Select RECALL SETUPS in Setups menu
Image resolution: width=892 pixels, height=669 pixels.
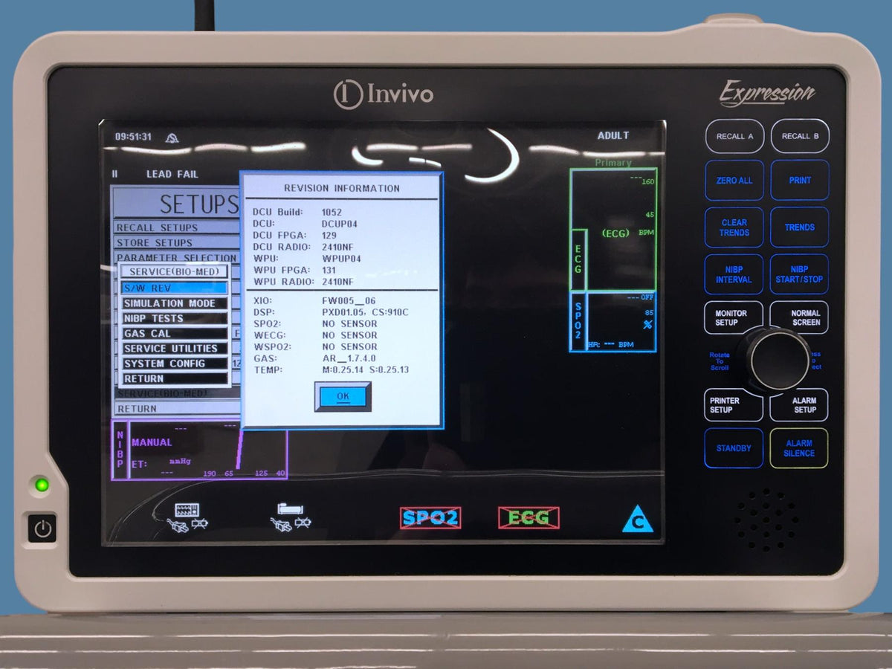[176, 227]
